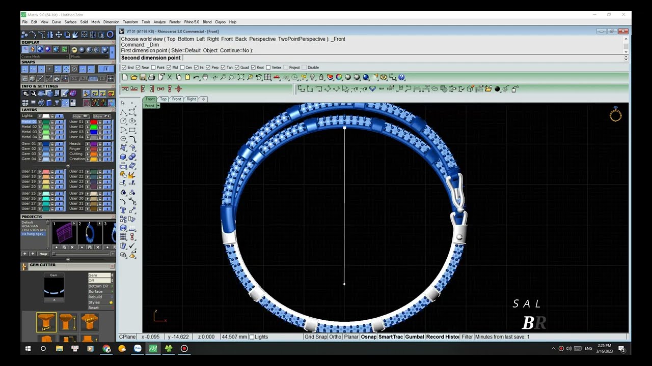
Task: Click the Cut scissors icon
Action: pos(170,77)
